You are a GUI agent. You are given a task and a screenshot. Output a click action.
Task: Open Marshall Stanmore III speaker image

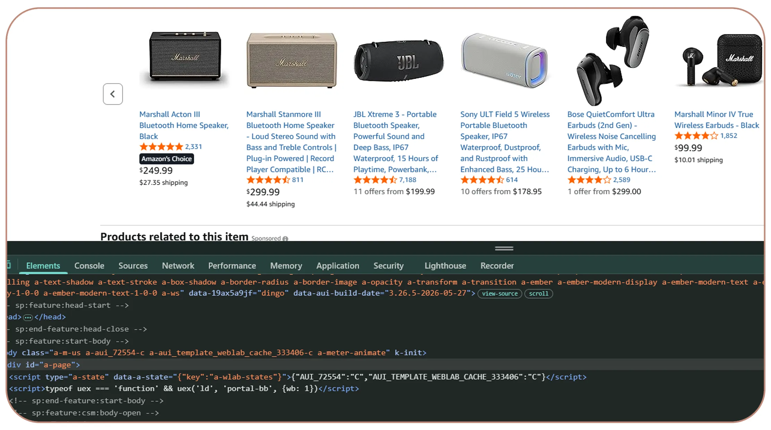coord(292,60)
